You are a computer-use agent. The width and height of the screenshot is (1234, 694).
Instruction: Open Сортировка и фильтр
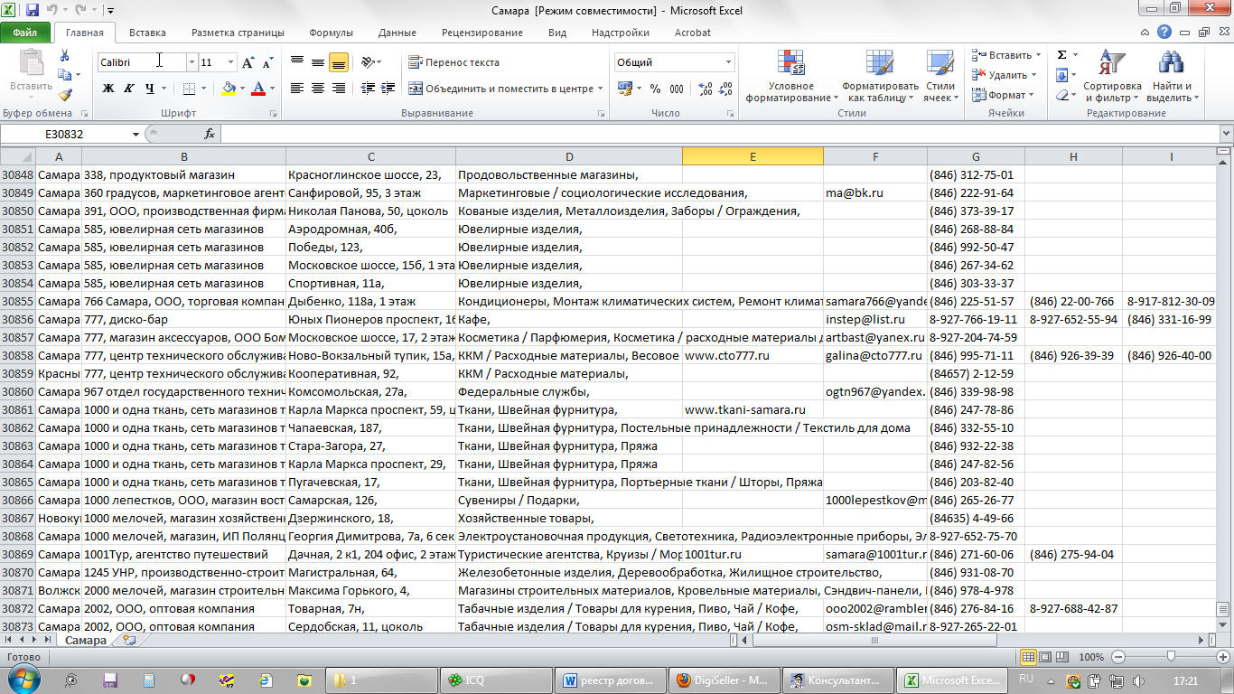tap(1113, 77)
